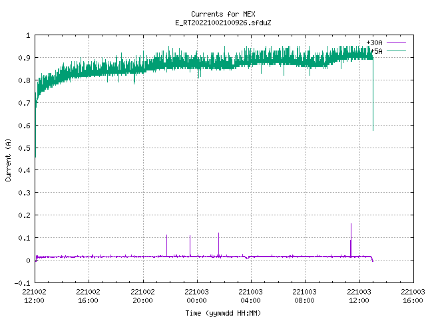Click the x-axis label 221002 16:00
426x319 pixels.
click(x=88, y=296)
